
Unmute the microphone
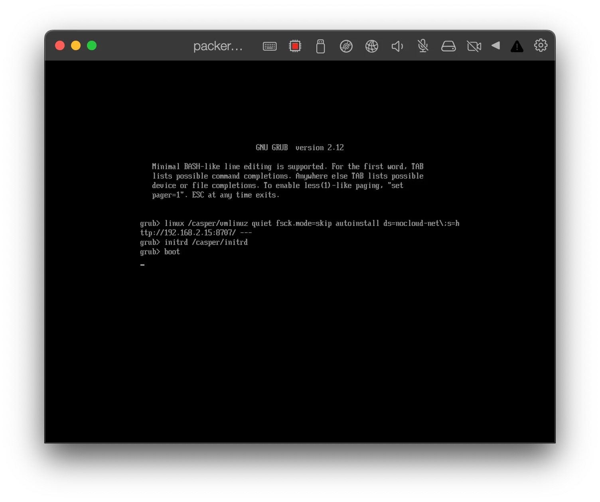pyautogui.click(x=423, y=46)
